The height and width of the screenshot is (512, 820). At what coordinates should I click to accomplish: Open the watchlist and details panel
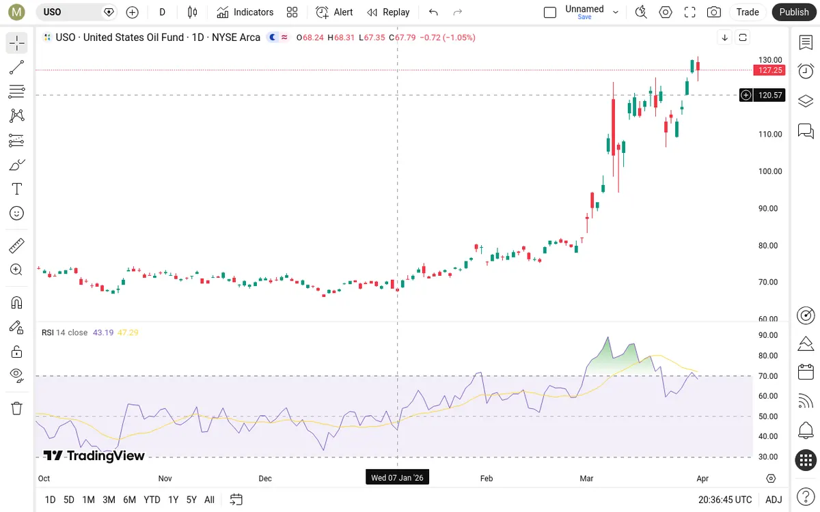pyautogui.click(x=806, y=42)
